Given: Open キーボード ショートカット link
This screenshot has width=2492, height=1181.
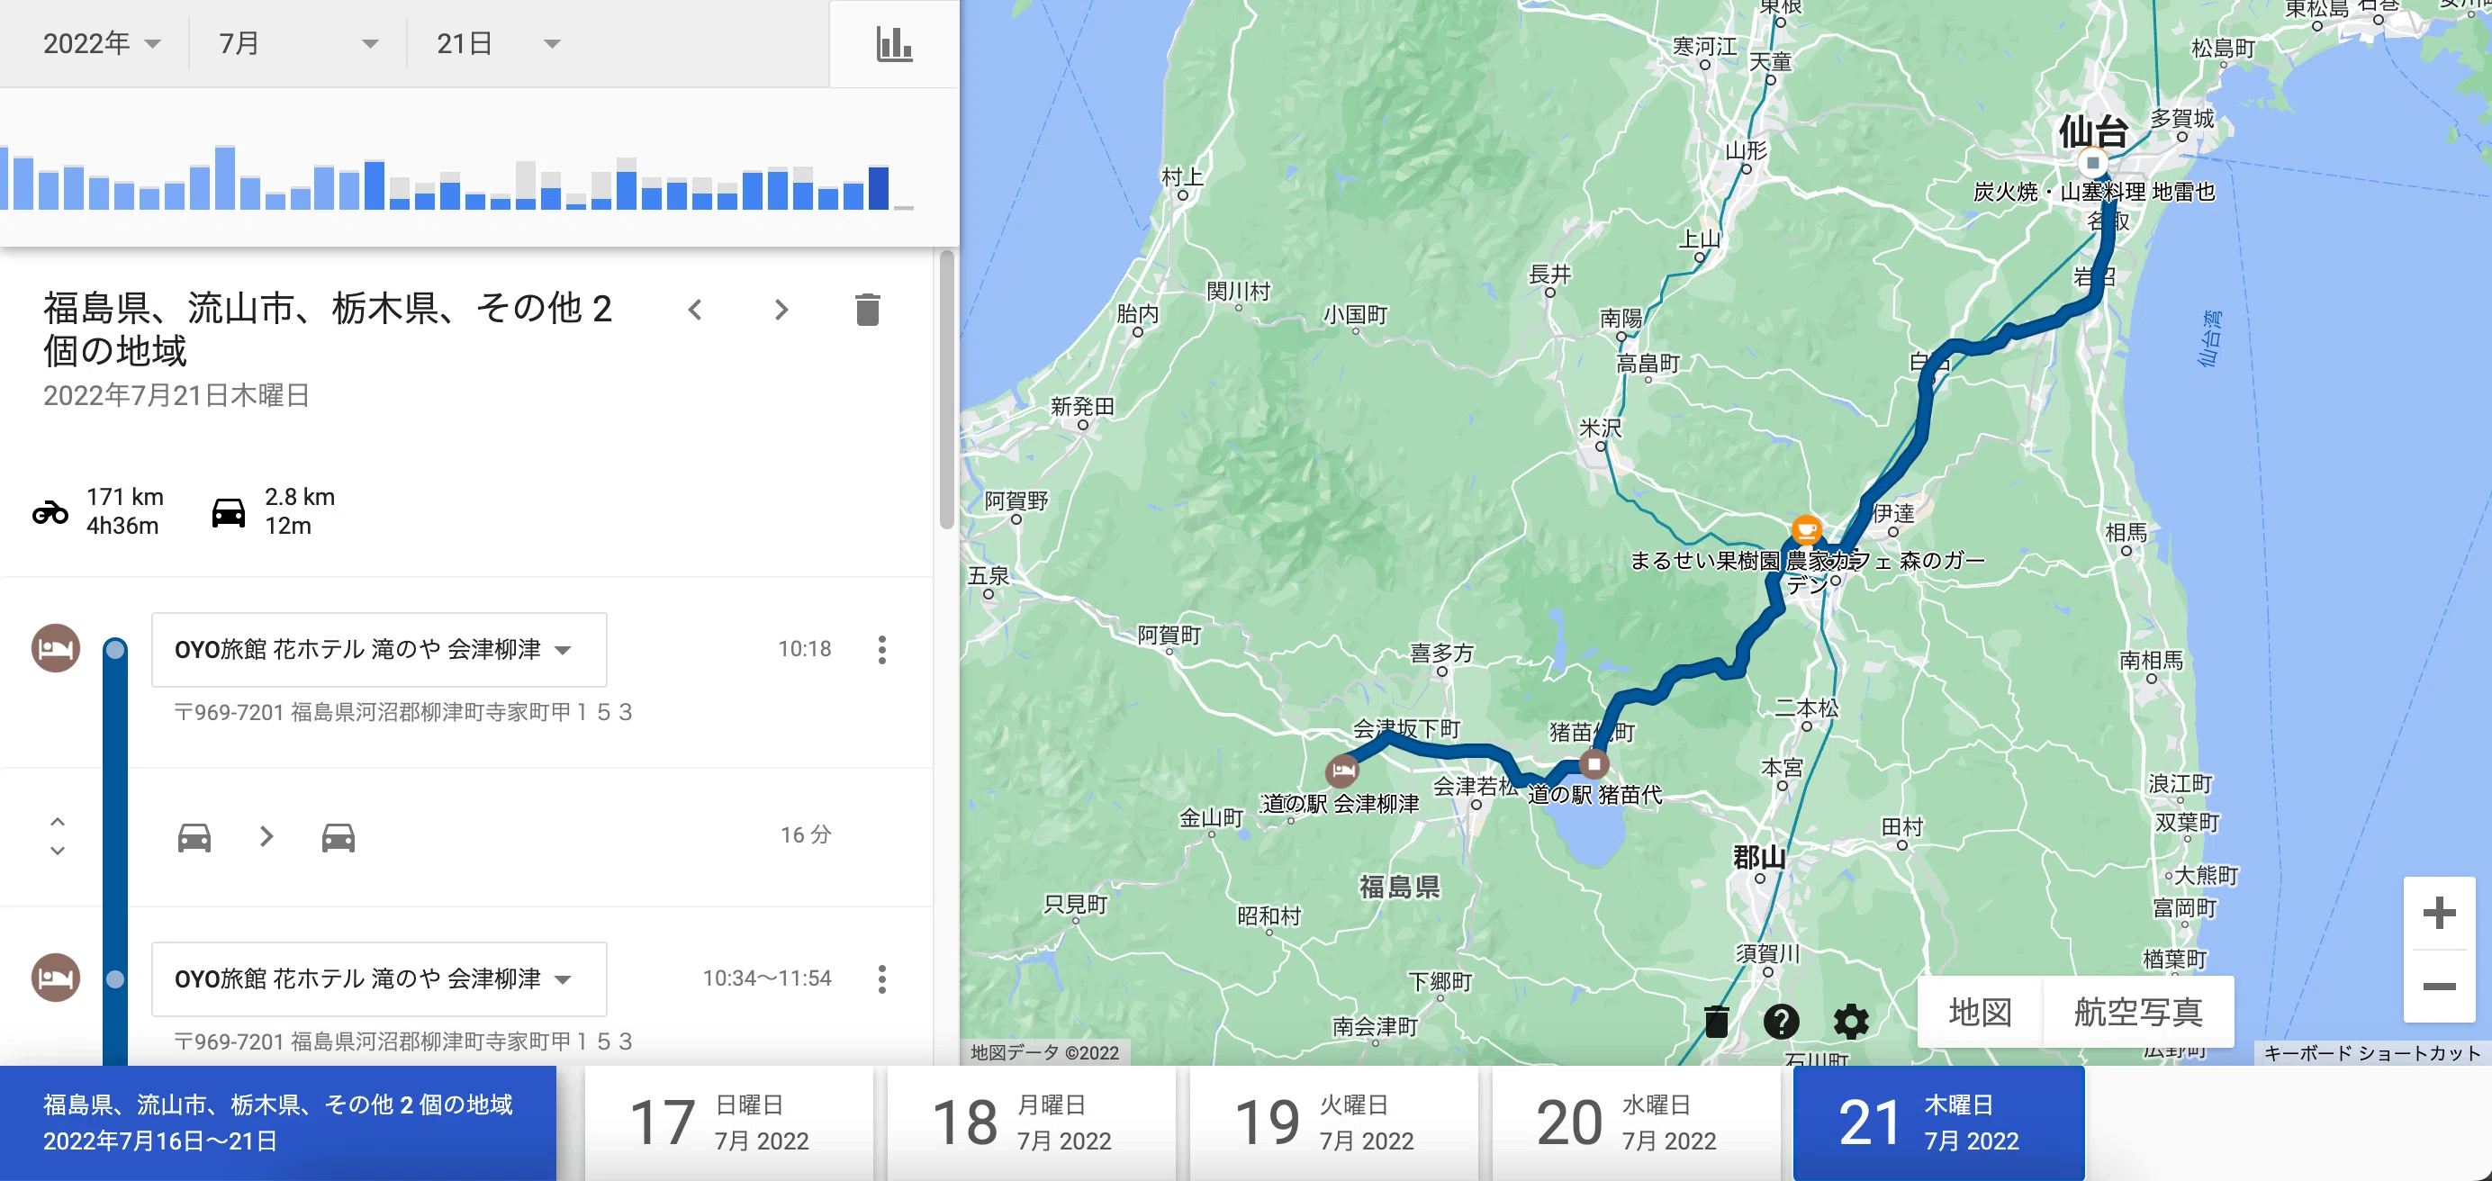Looking at the screenshot, I should point(2372,1052).
